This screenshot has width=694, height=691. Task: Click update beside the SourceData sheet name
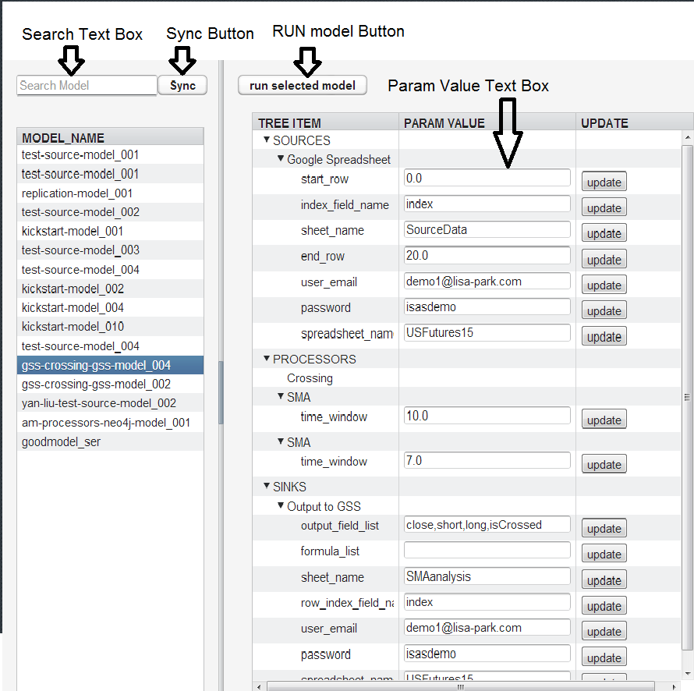[604, 233]
